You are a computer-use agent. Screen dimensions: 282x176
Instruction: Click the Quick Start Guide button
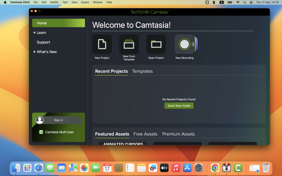point(179,106)
